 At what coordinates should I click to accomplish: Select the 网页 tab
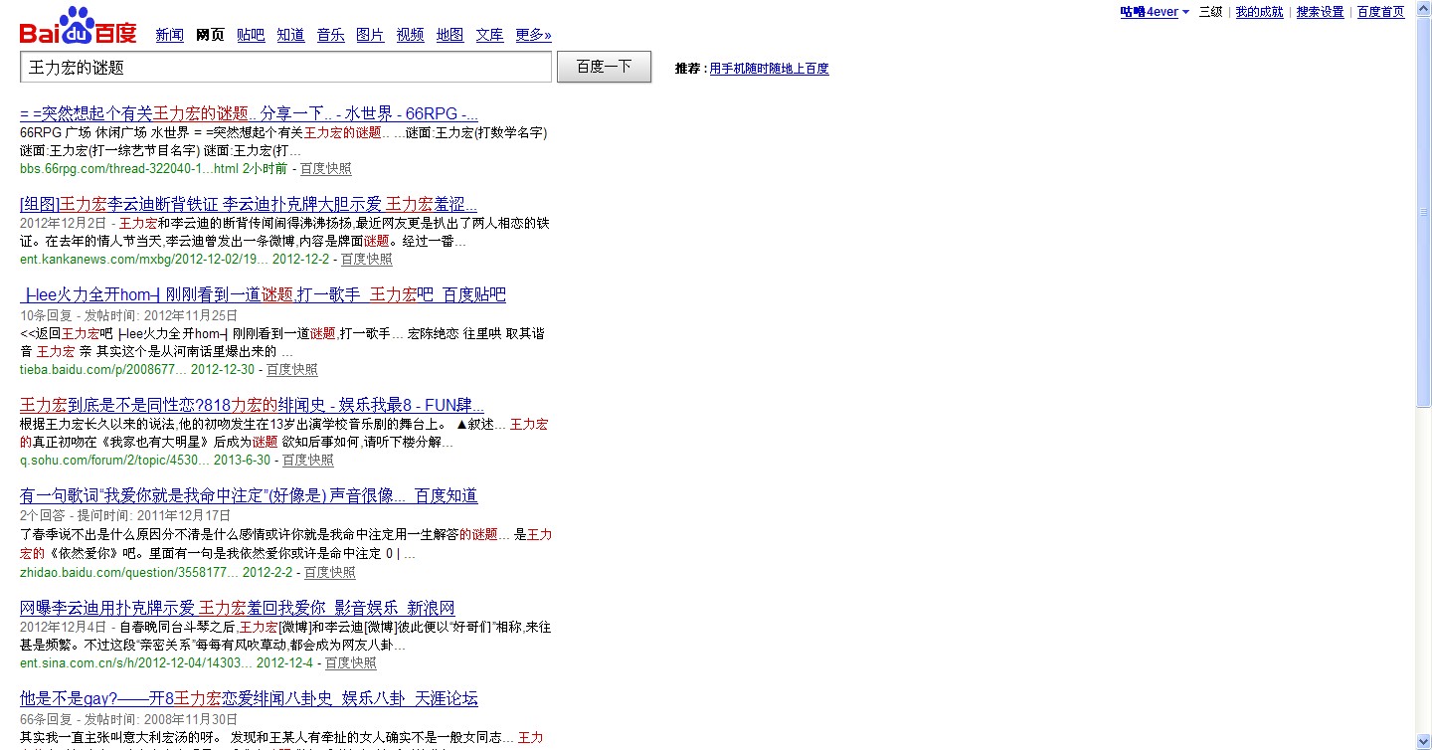[x=211, y=35]
